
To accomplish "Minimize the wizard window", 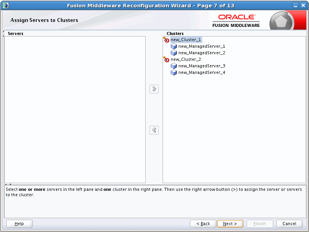I will coord(296,5).
